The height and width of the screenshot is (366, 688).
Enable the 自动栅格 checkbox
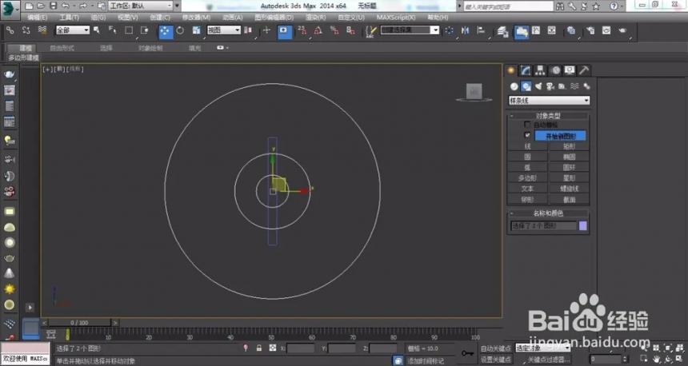pos(527,125)
